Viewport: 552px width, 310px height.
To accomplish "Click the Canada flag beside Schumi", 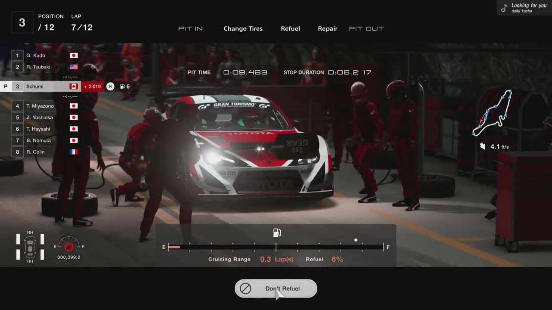I will click(74, 87).
